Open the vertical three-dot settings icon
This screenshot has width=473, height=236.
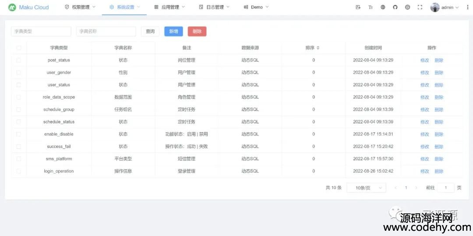(x=468, y=7)
